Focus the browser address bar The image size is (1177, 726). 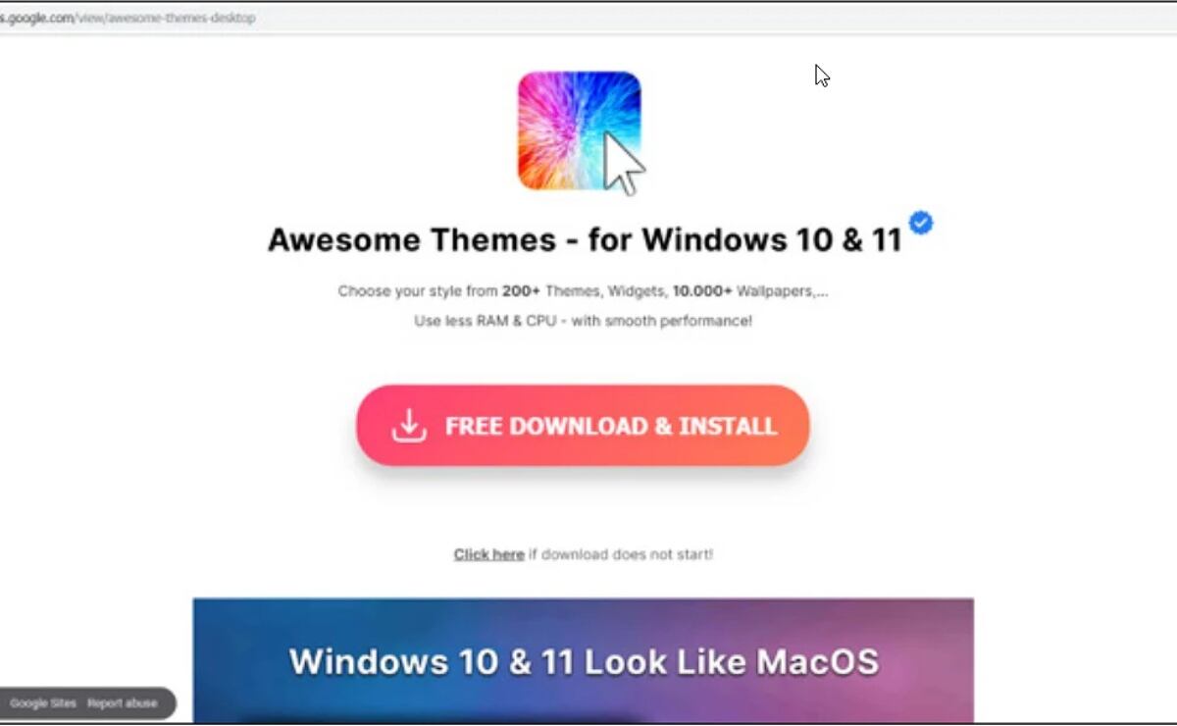coord(588,18)
